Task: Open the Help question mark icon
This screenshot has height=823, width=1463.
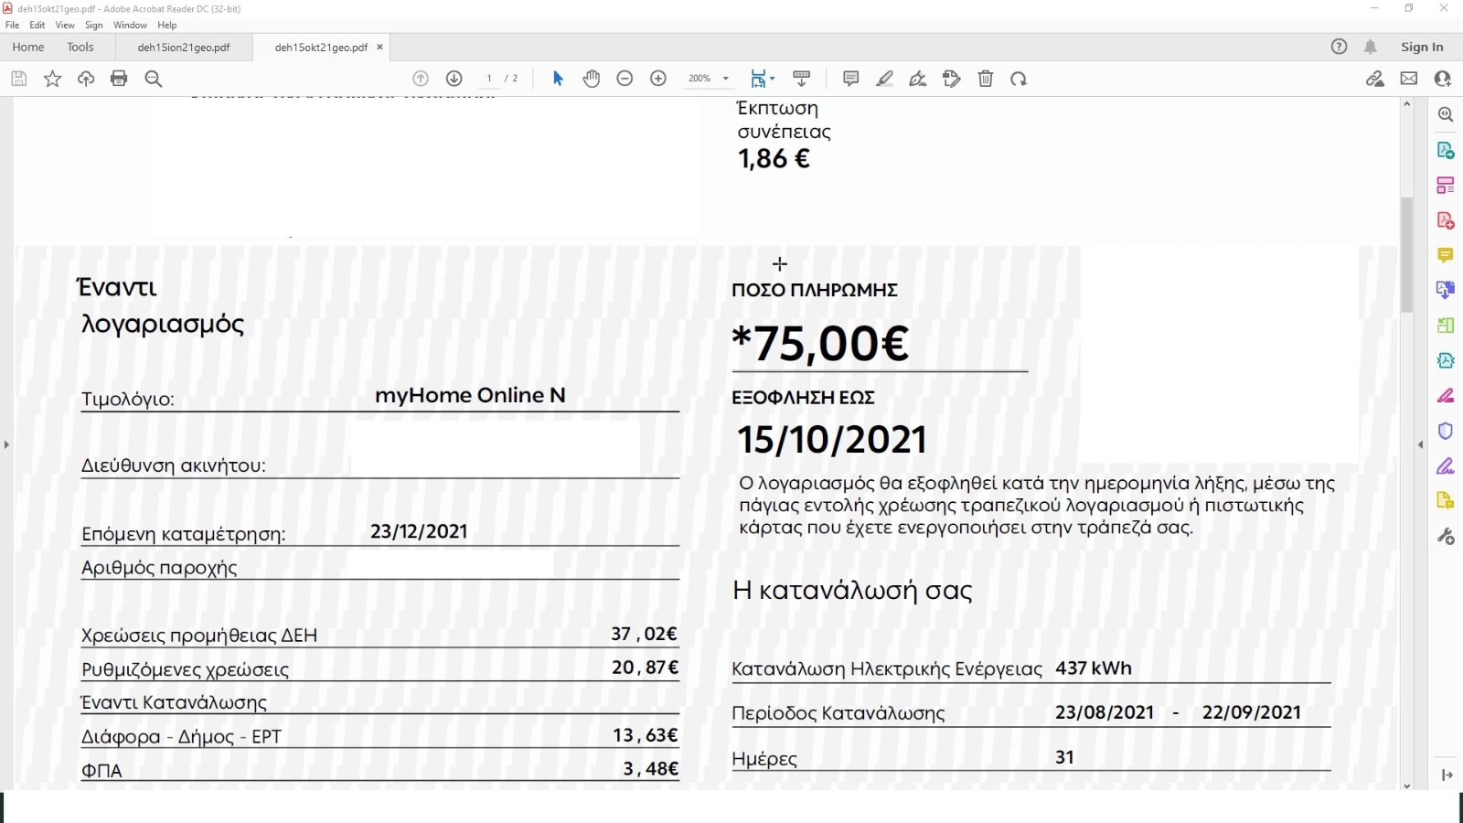Action: pyautogui.click(x=1339, y=47)
